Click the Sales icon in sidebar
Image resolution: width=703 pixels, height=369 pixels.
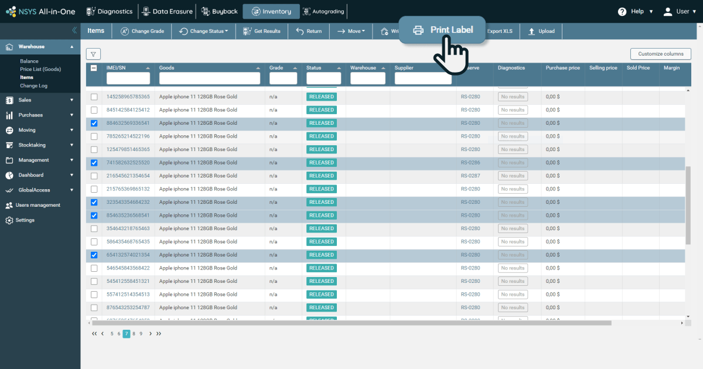(9, 100)
